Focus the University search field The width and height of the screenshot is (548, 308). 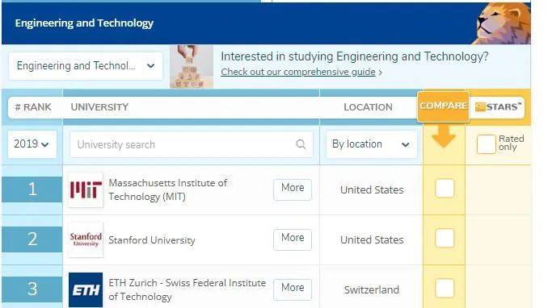[x=192, y=144]
